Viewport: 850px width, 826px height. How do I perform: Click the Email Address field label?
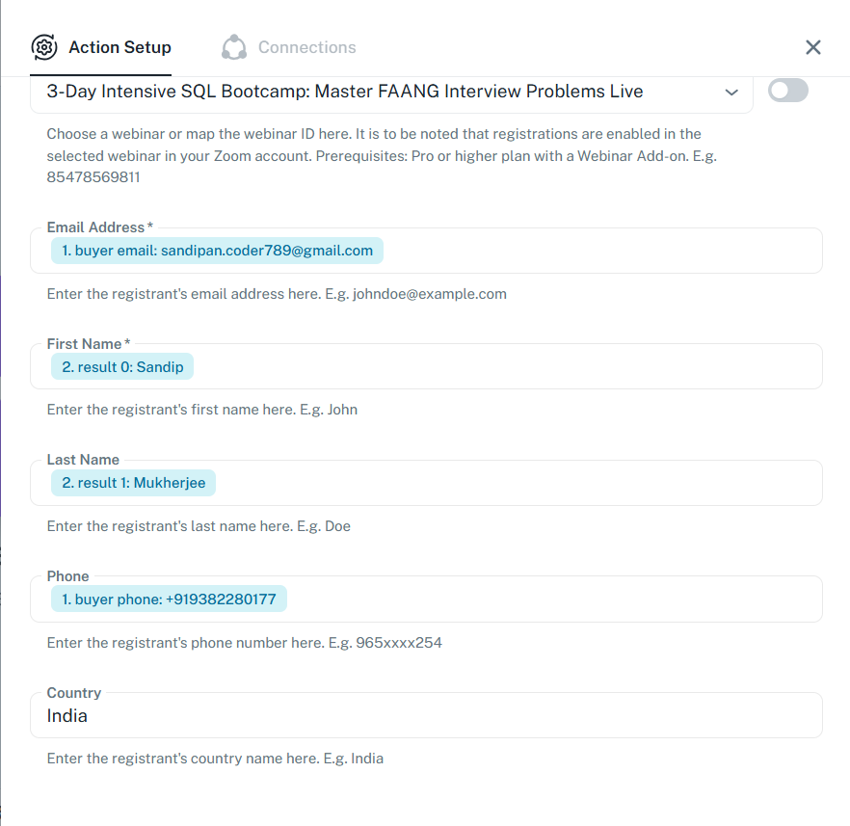click(x=96, y=227)
